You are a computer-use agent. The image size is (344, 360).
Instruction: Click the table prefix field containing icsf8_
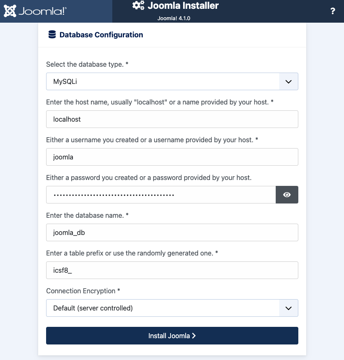(172, 270)
